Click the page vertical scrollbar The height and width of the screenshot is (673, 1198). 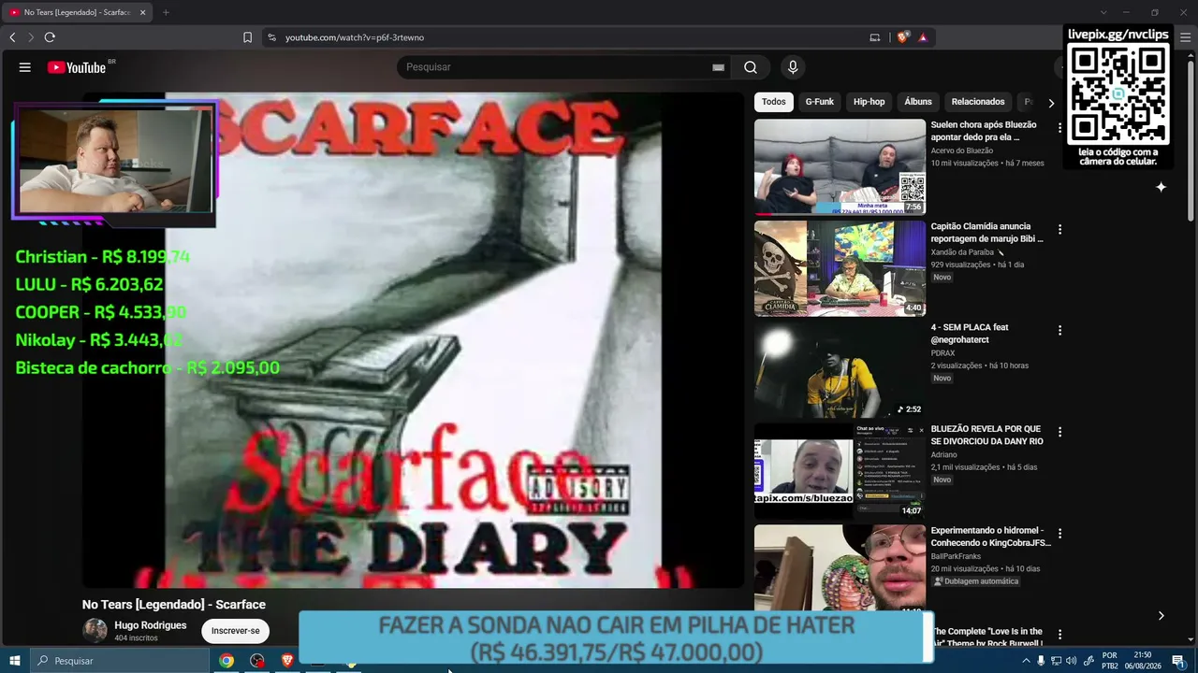click(1191, 140)
